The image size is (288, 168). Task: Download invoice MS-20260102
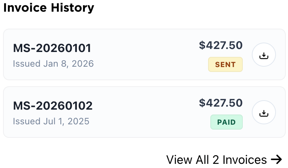coord(264,113)
